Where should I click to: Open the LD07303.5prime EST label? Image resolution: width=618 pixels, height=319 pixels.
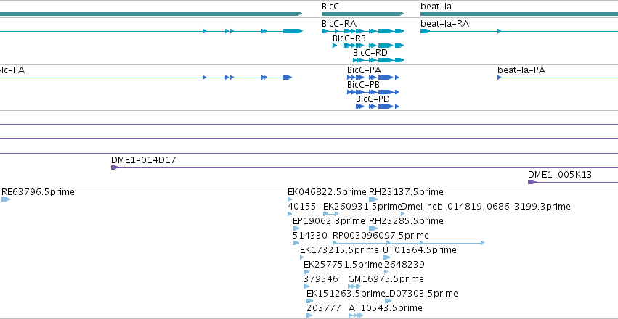pyautogui.click(x=421, y=294)
